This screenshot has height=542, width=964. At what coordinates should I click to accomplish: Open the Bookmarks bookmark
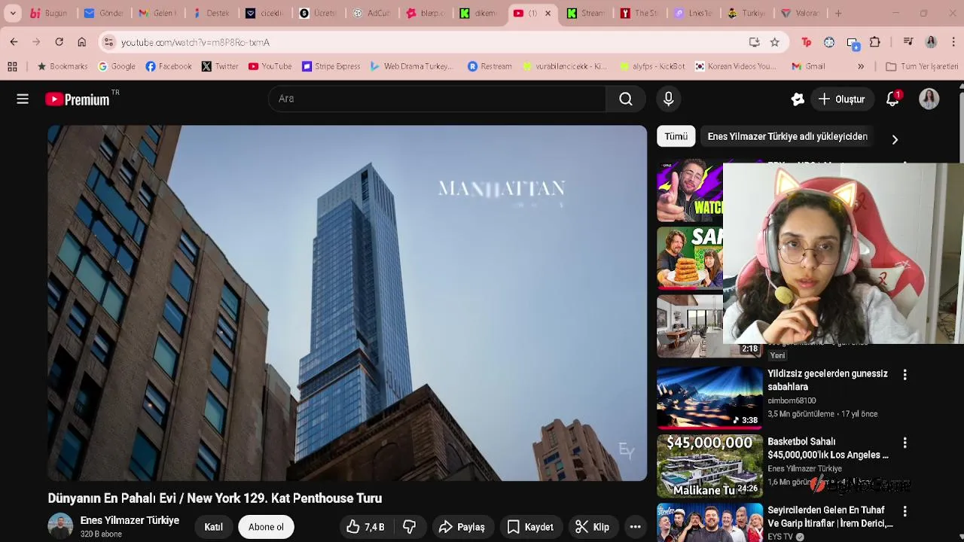(63, 66)
